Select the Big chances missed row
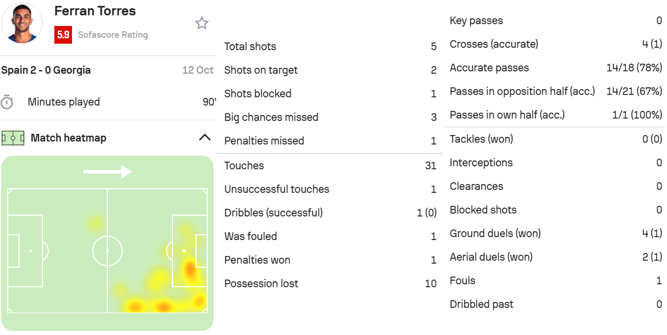The height and width of the screenshot is (335, 667). 330,117
